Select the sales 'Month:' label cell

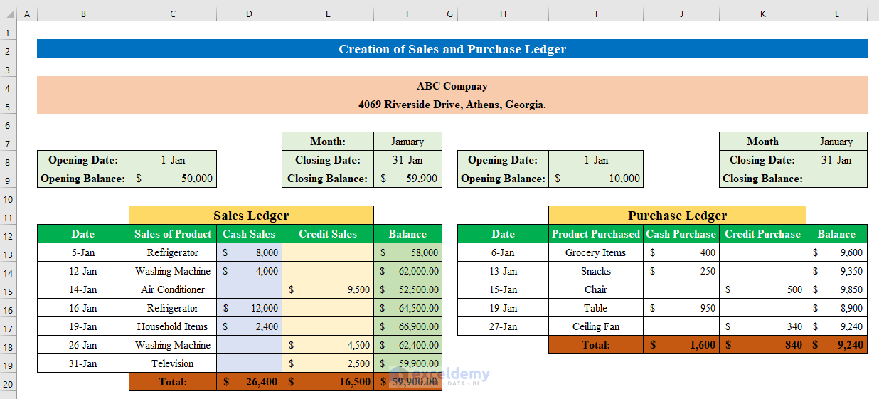click(328, 142)
